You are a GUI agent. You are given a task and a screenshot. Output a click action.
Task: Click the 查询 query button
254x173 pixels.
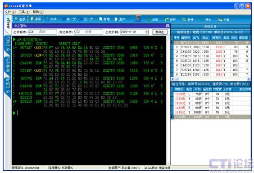pyautogui.click(x=160, y=32)
